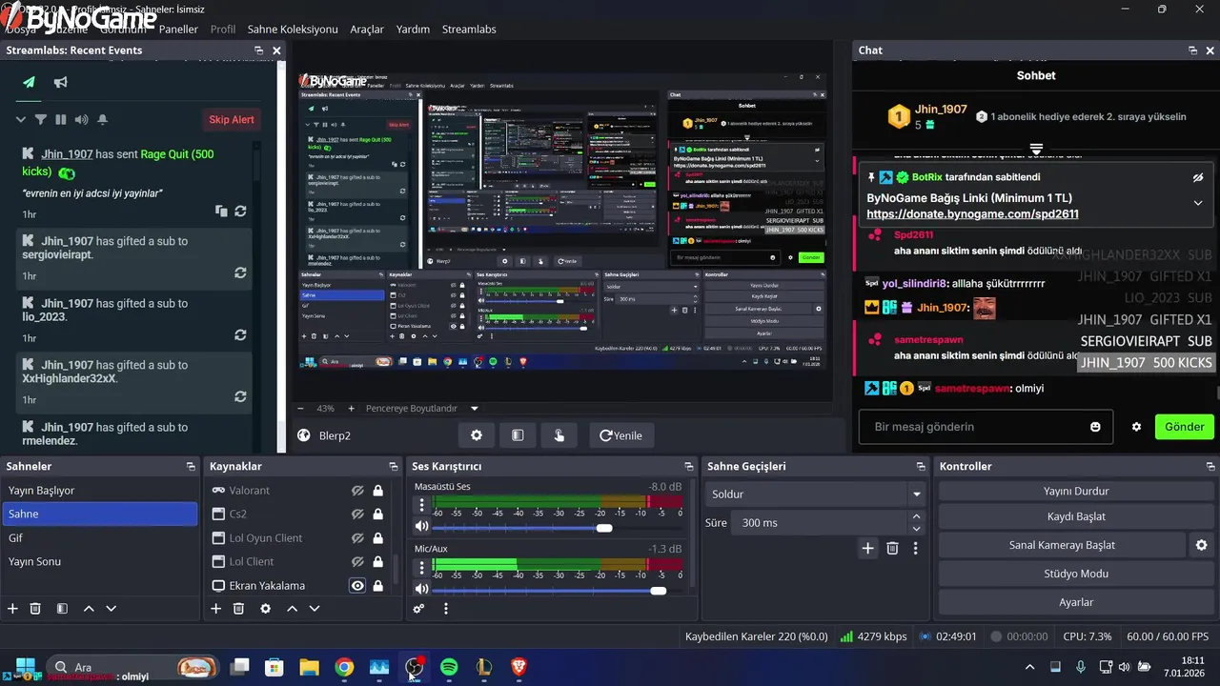
Task: Hide the Ekran Yakalama source
Action: pyautogui.click(x=357, y=586)
